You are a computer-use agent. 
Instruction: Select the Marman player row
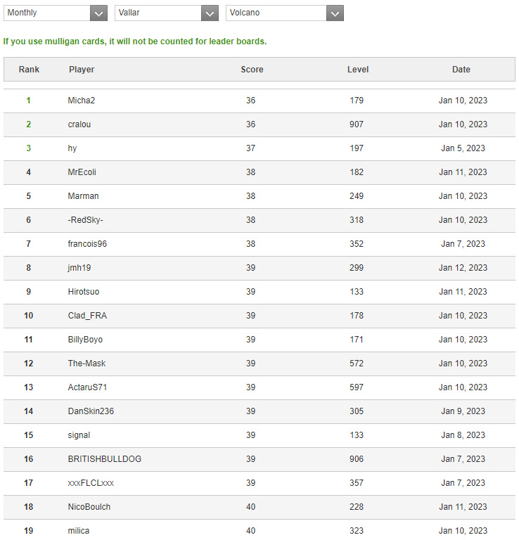(83, 196)
